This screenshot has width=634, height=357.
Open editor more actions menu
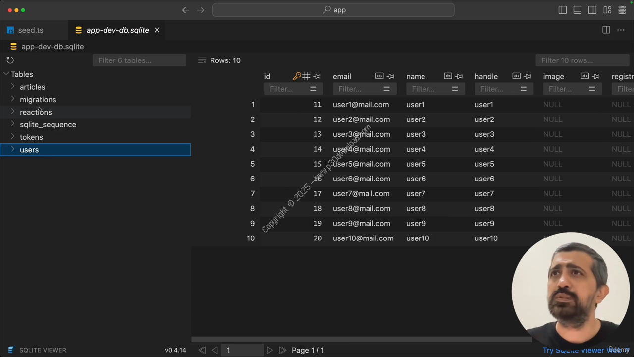(621, 30)
